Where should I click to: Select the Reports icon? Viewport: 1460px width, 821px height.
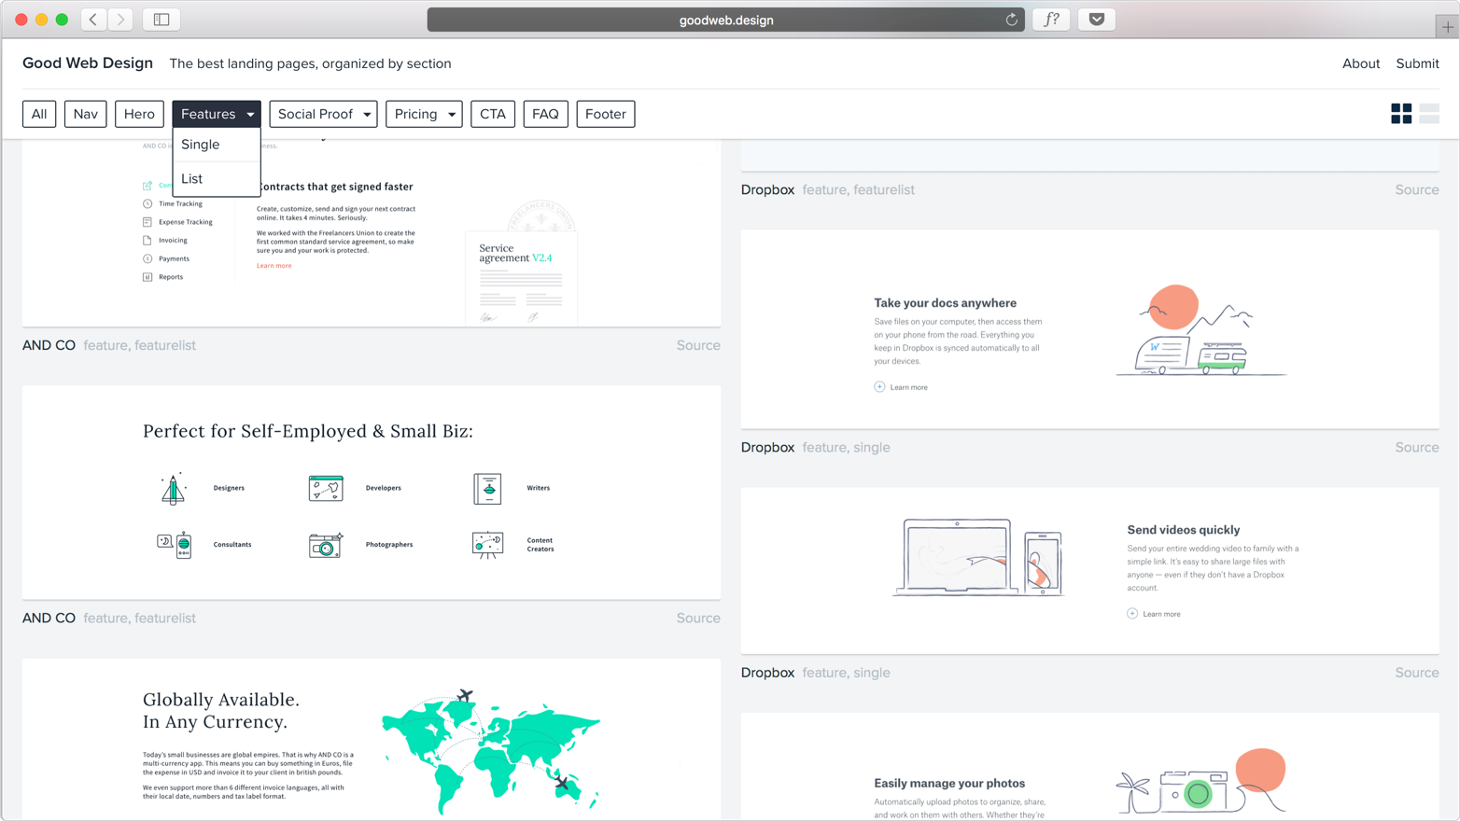point(147,277)
